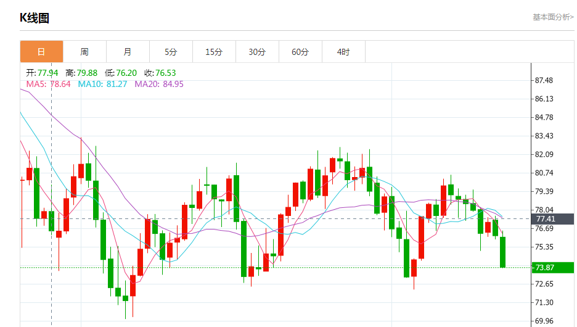Open the 基本面分析 link
The width and height of the screenshot is (577, 327).
[553, 17]
